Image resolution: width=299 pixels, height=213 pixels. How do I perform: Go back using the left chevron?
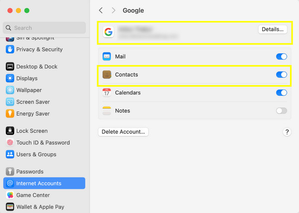pos(101,10)
